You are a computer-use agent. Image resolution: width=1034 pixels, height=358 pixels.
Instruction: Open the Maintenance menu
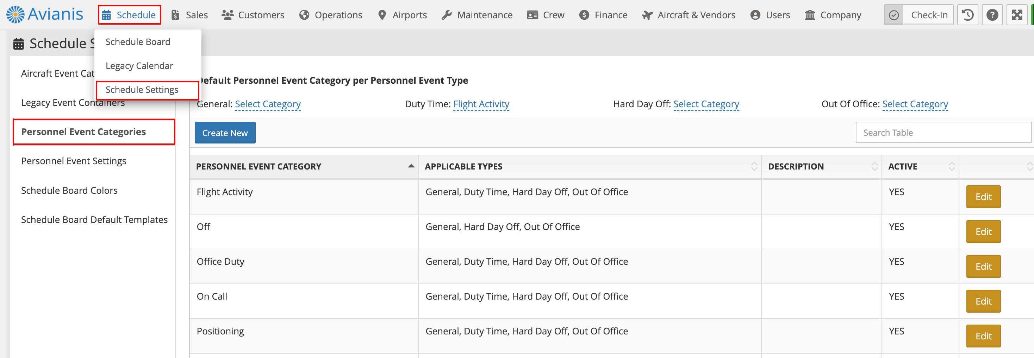tap(477, 15)
